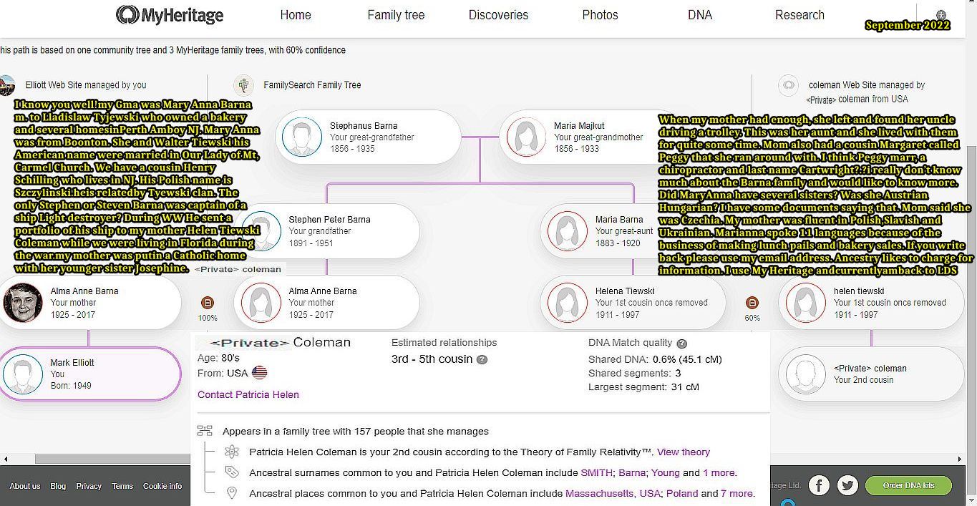Viewport: 977px width, 506px height.
Task: Click the Young surname link
Action: tap(666, 473)
